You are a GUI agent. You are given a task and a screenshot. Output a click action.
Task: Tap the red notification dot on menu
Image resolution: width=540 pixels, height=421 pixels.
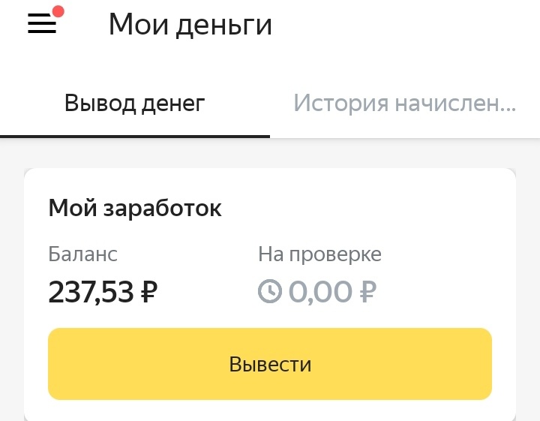58,11
